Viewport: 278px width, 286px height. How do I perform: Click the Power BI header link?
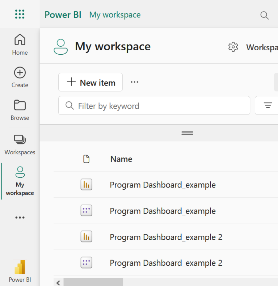coord(63,15)
